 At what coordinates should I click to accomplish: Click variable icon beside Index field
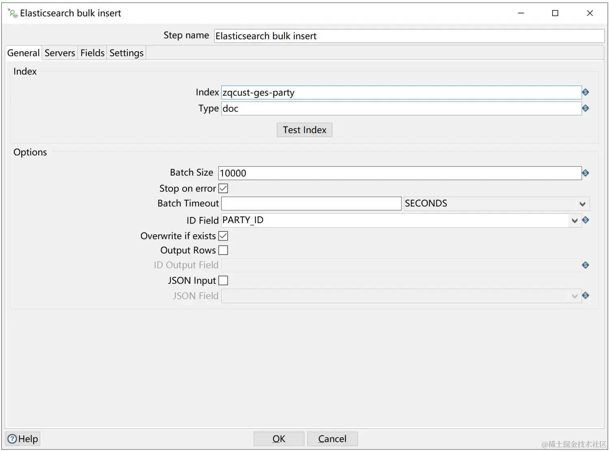585,92
